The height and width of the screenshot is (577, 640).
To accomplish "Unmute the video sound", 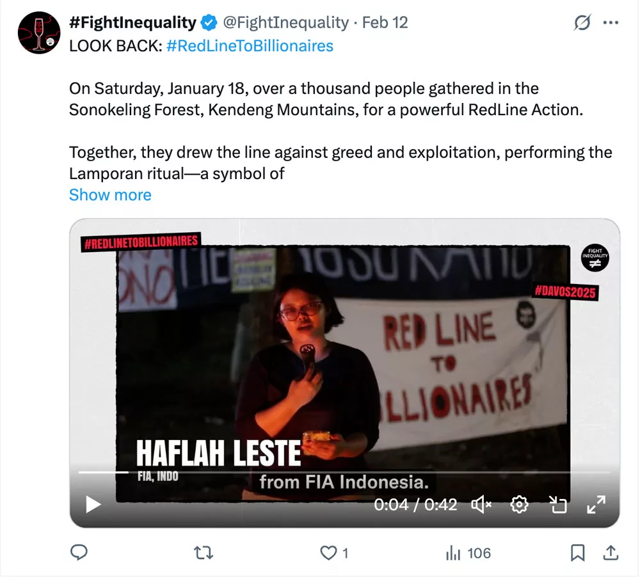I will pyautogui.click(x=481, y=505).
